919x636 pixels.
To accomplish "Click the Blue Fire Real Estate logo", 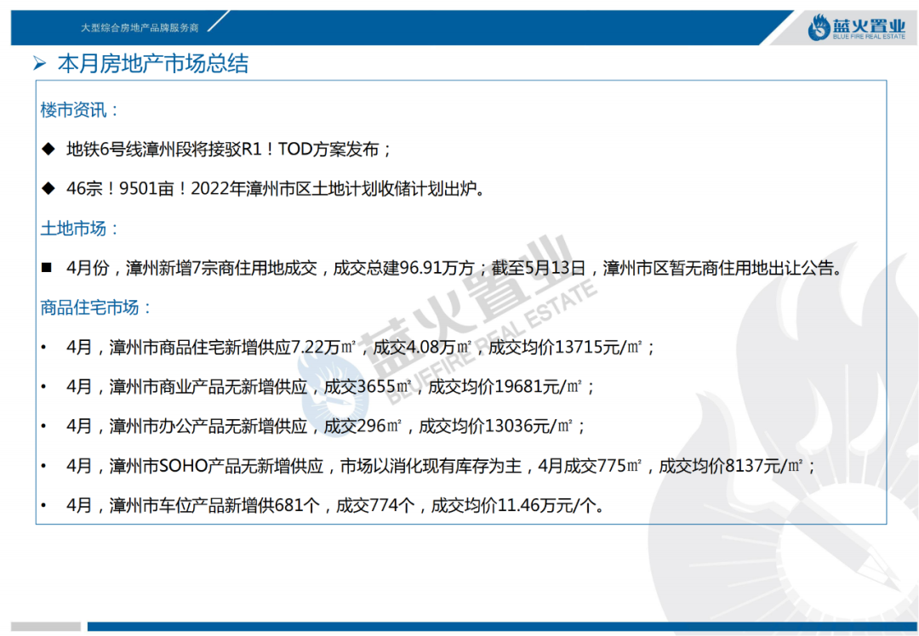I will tap(856, 28).
